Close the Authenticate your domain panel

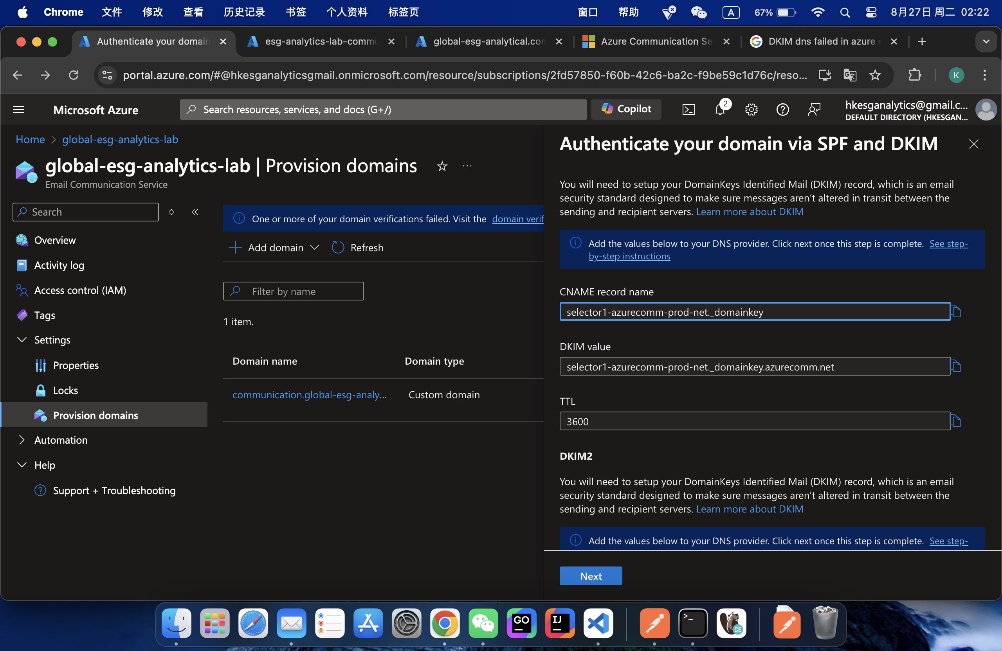point(974,144)
